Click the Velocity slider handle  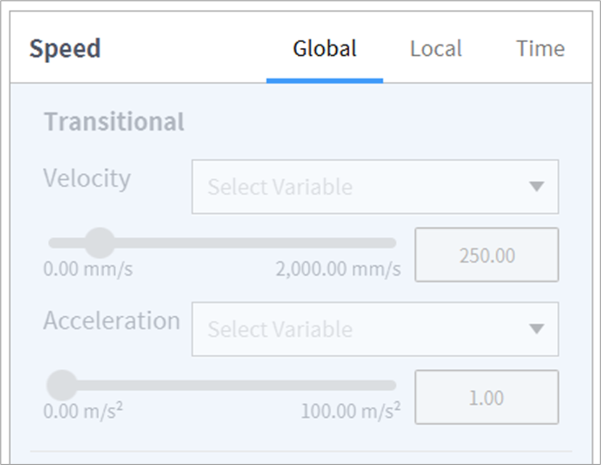click(99, 243)
